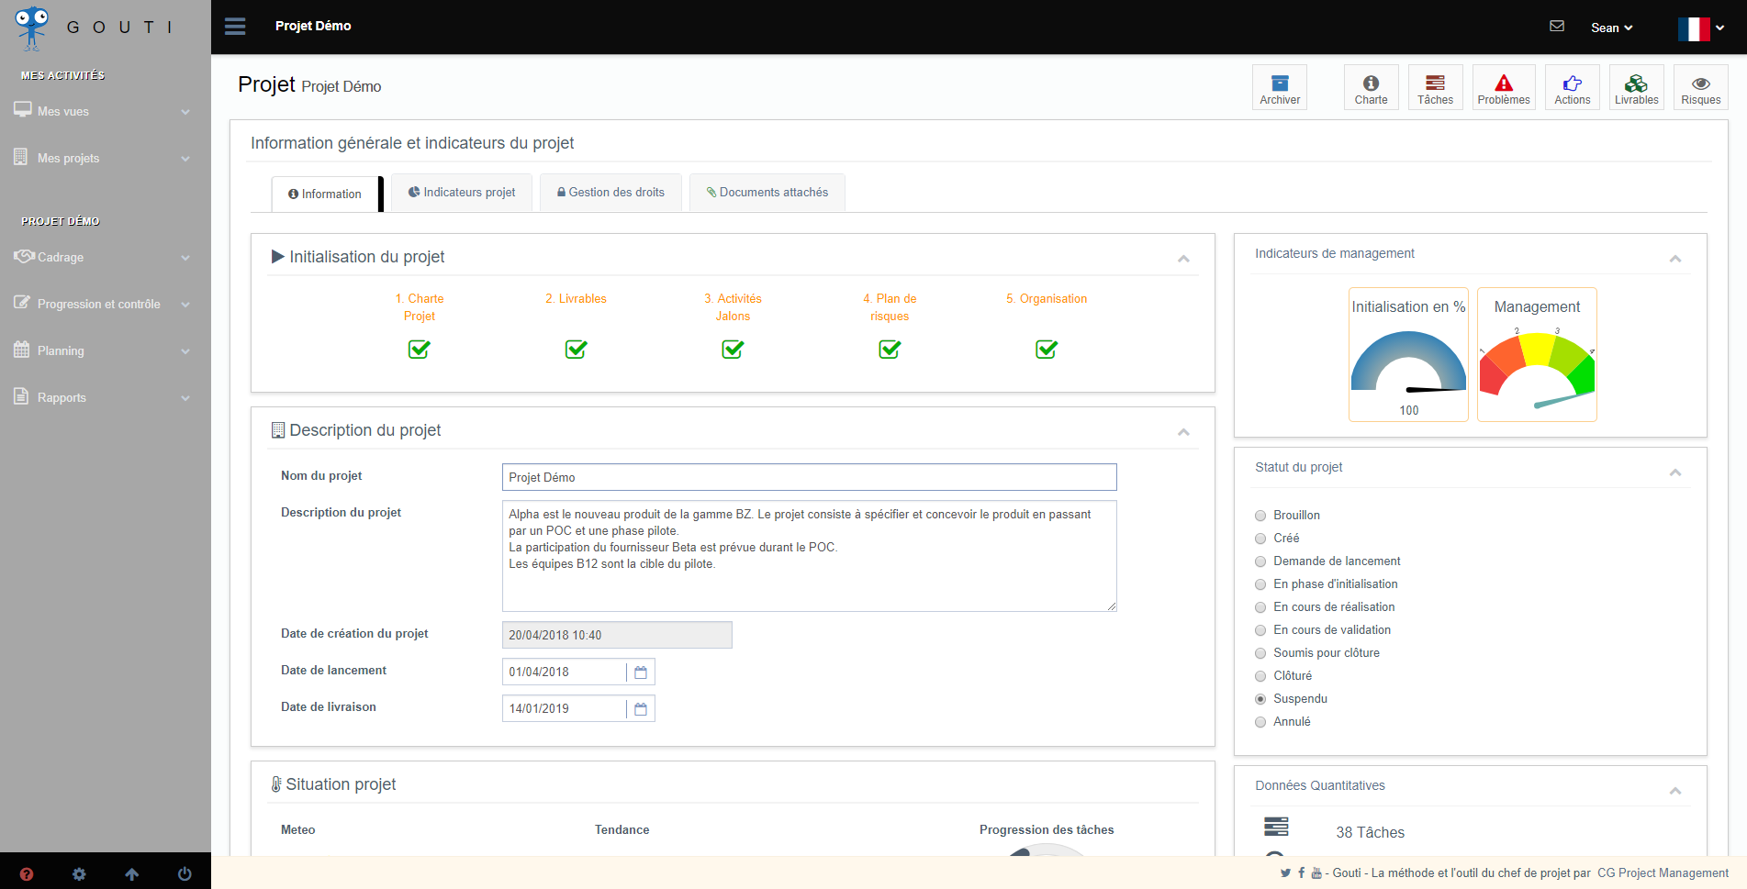Select the Brouillon status
This screenshot has width=1747, height=889.
(x=1260, y=516)
